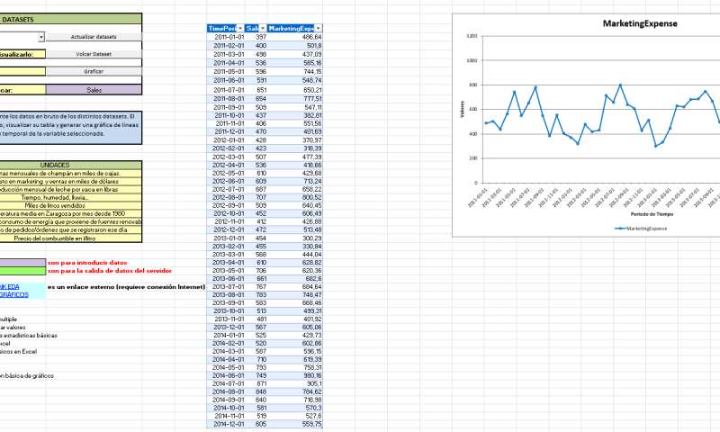Viewport: 720px width, 432px height.
Task: Select the purple Sales variable cell
Action: coord(94,89)
